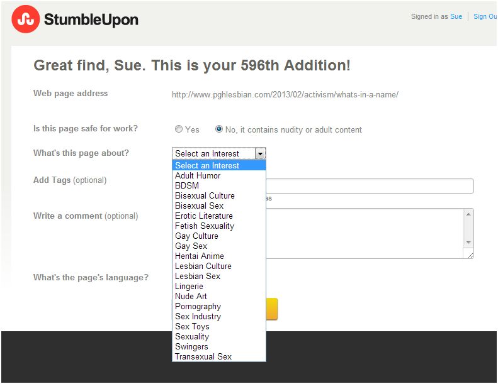The image size is (498, 384).
Task: Pick Adult Humor from the interest list
Action: click(x=198, y=176)
